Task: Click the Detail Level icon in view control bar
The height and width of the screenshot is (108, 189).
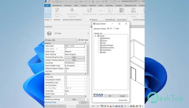Action: click(x=102, y=106)
